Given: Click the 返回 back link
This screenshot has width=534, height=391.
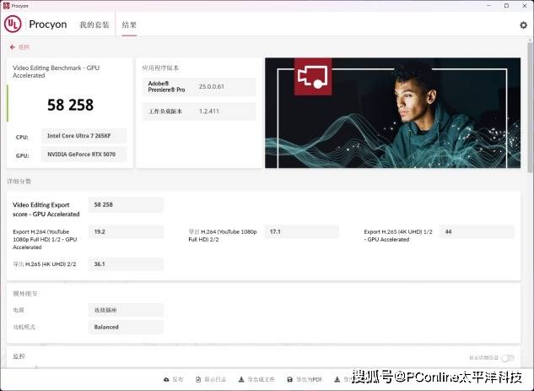Looking at the screenshot, I should [x=22, y=47].
